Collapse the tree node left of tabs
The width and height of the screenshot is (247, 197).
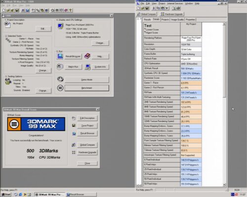[138, 19]
